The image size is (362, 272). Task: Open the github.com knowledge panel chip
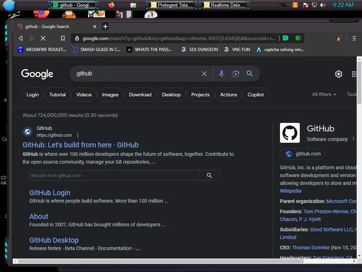(x=303, y=154)
